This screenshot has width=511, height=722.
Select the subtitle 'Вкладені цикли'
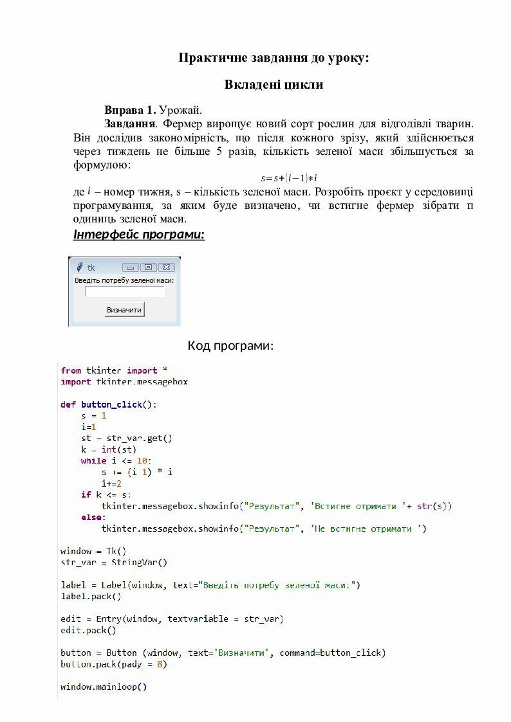[x=274, y=85]
